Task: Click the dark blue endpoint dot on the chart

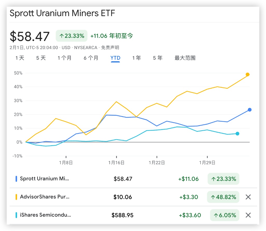Action: 250,110
